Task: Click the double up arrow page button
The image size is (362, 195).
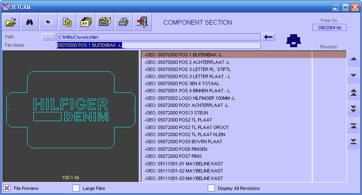Action: click(354, 92)
